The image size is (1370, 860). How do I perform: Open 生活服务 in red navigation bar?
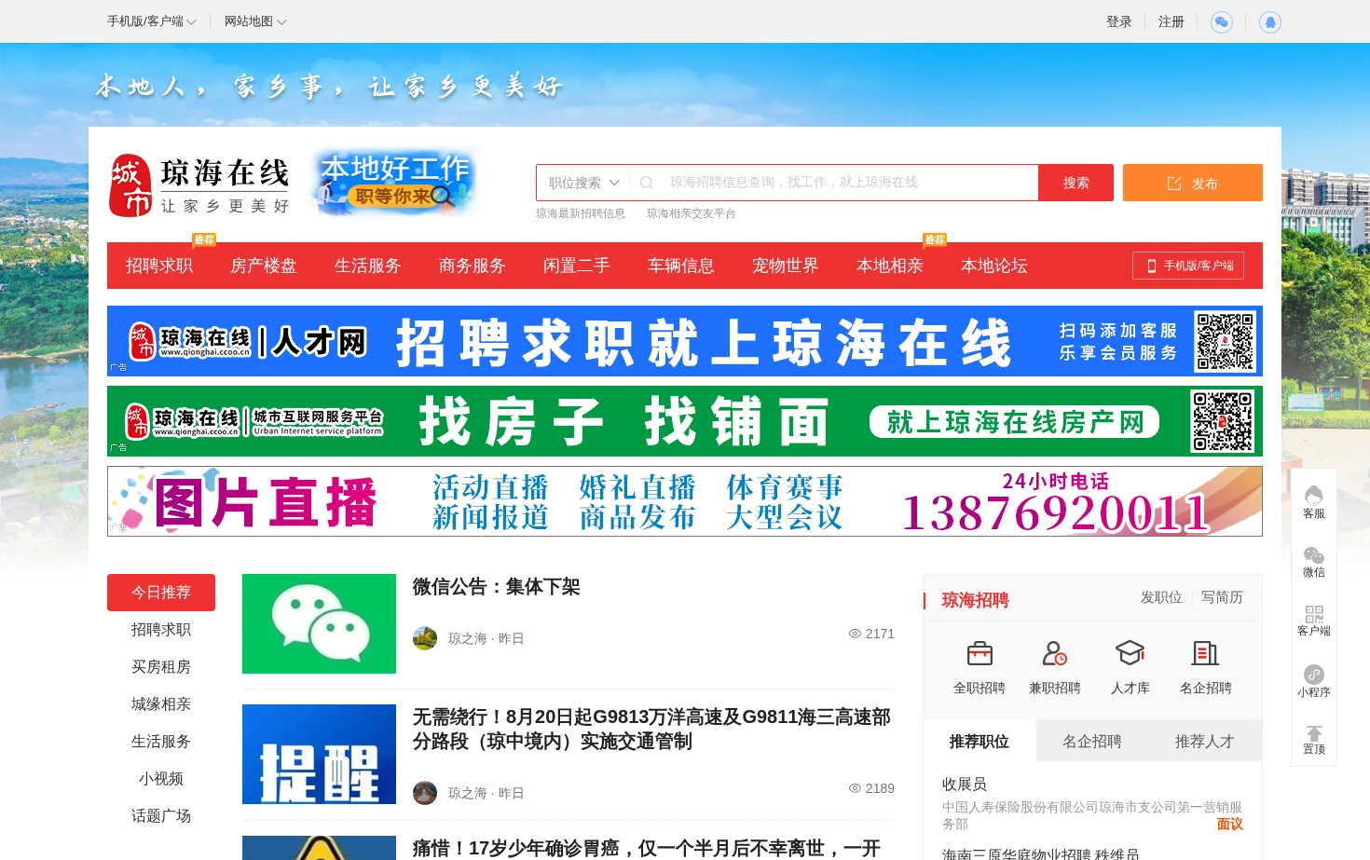pos(368,266)
